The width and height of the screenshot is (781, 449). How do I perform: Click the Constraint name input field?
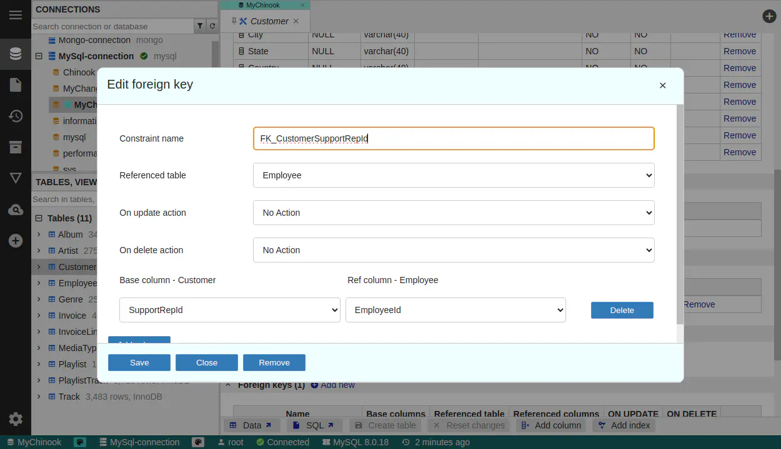click(453, 138)
